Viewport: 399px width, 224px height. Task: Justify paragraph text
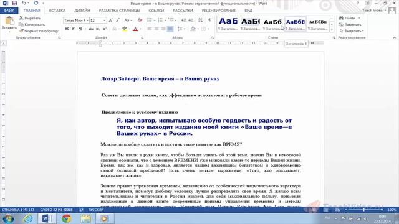pos(170,29)
